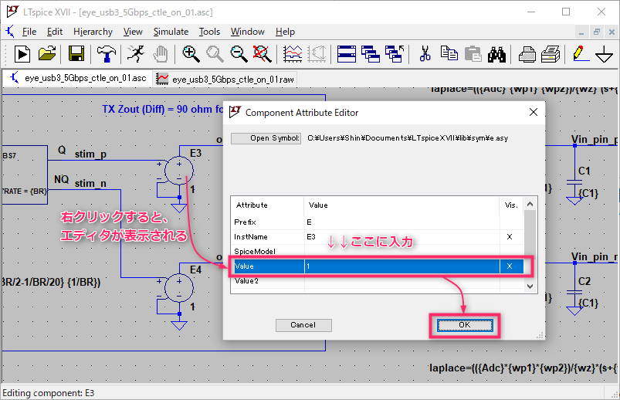Click the Prefix value E cell
This screenshot has height=400, width=620.
tap(401, 222)
